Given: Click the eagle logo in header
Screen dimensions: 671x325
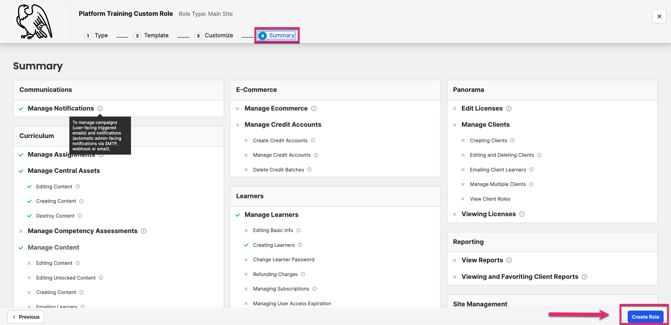Looking at the screenshot, I should 34,21.
